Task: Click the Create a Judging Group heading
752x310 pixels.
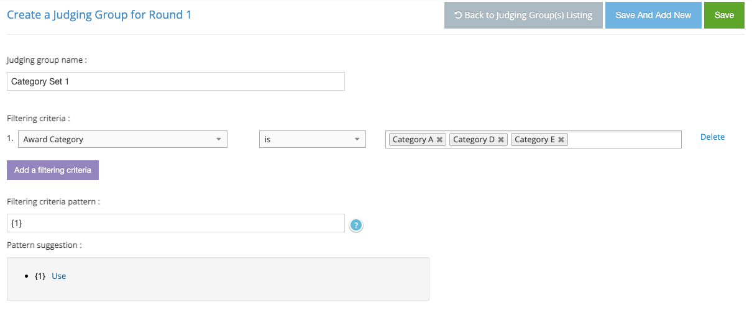Action: coord(99,14)
